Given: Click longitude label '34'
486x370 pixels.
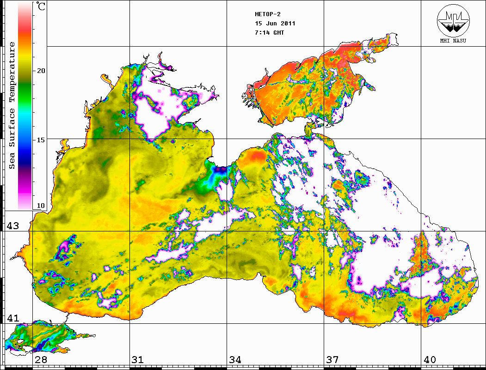Looking at the screenshot, I should tap(235, 359).
